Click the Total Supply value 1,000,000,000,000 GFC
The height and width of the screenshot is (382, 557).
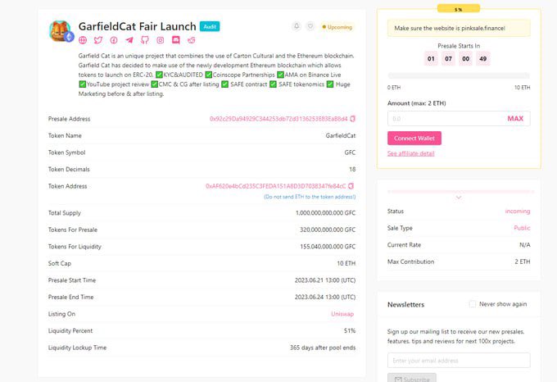325,213
